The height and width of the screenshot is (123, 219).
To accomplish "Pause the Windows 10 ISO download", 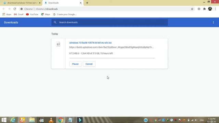I will tap(75, 64).
